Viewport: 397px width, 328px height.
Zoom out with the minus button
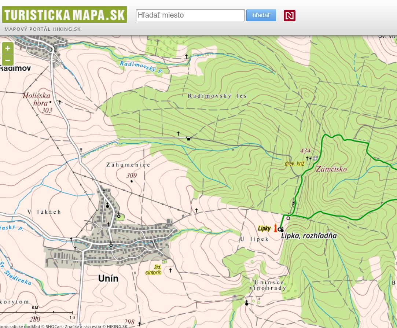pos(8,60)
